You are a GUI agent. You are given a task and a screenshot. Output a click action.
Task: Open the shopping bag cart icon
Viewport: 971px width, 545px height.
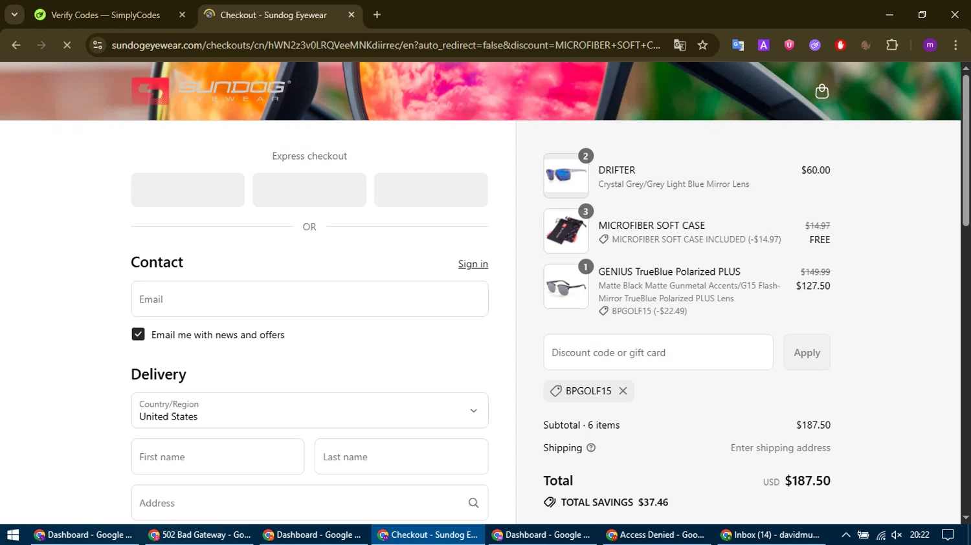[x=821, y=91]
